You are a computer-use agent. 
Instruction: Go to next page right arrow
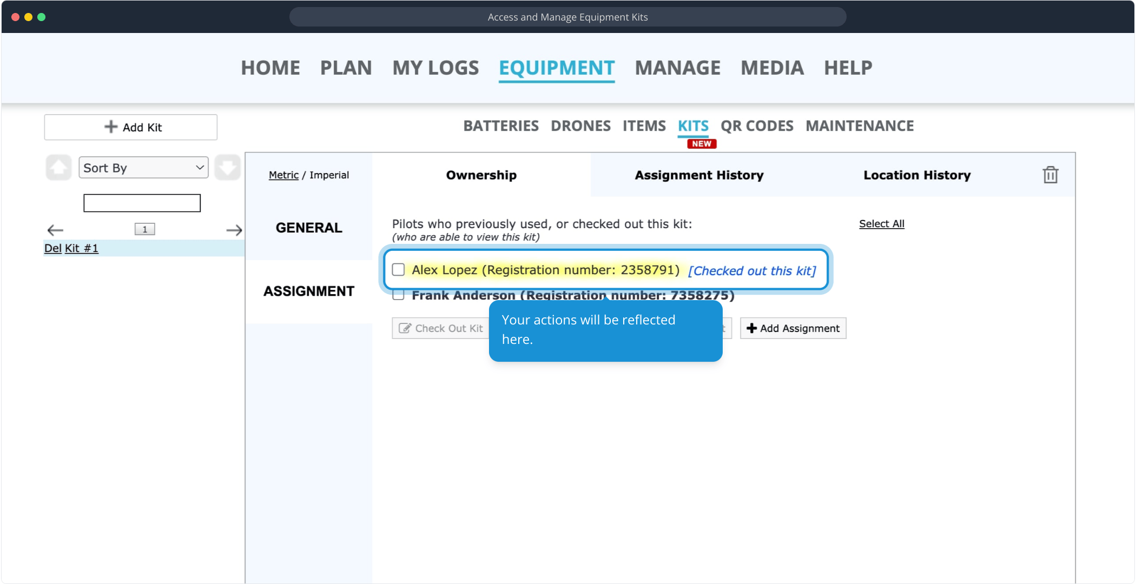point(234,230)
